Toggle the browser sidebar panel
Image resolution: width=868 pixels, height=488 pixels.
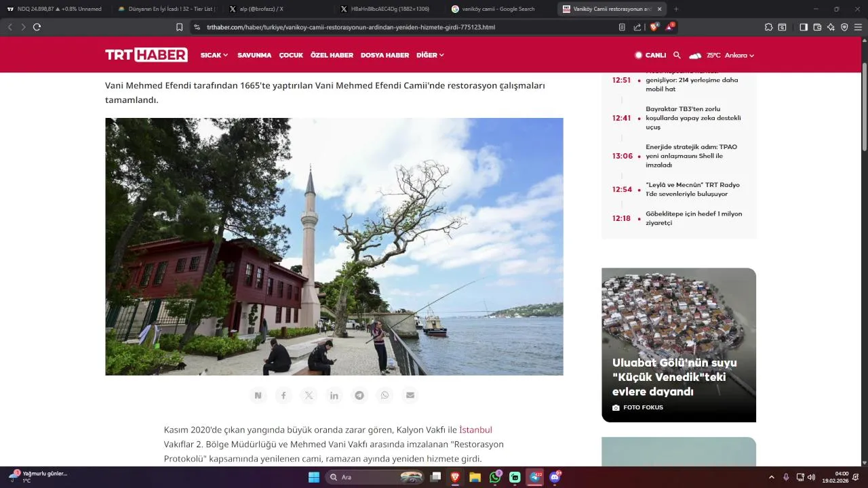804,27
